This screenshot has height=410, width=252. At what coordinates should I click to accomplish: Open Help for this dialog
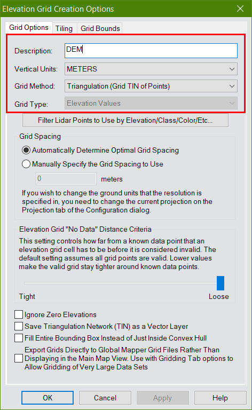220,398
